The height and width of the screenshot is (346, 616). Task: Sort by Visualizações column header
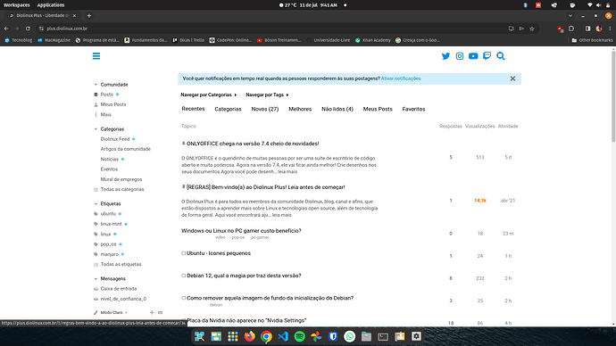(x=480, y=127)
